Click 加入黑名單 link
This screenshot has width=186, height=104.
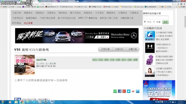coord(51,64)
